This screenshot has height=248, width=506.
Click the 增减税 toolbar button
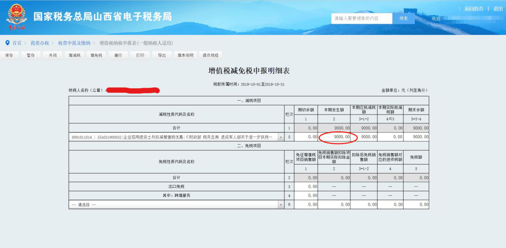tap(74, 56)
